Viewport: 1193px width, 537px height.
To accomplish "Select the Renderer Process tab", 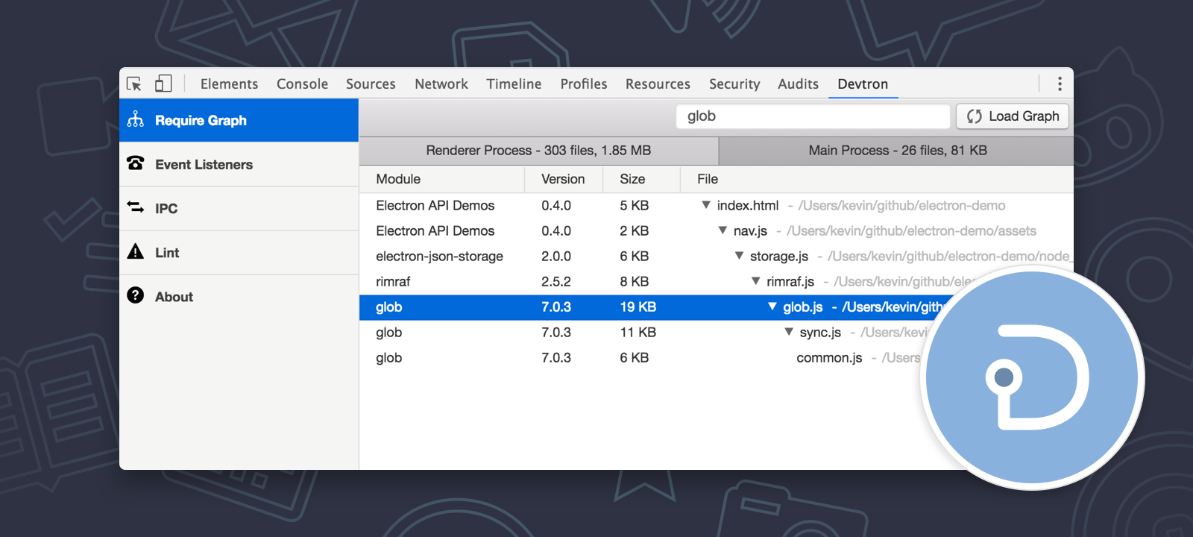I will 538,151.
